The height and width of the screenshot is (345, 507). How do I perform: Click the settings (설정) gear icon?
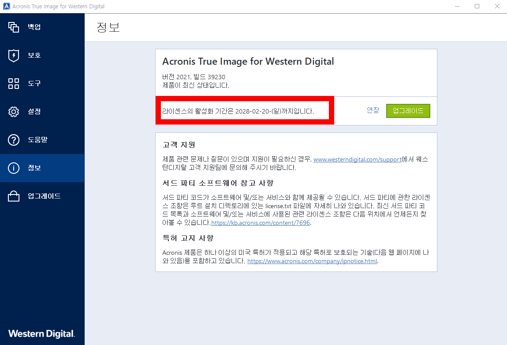tap(14, 112)
